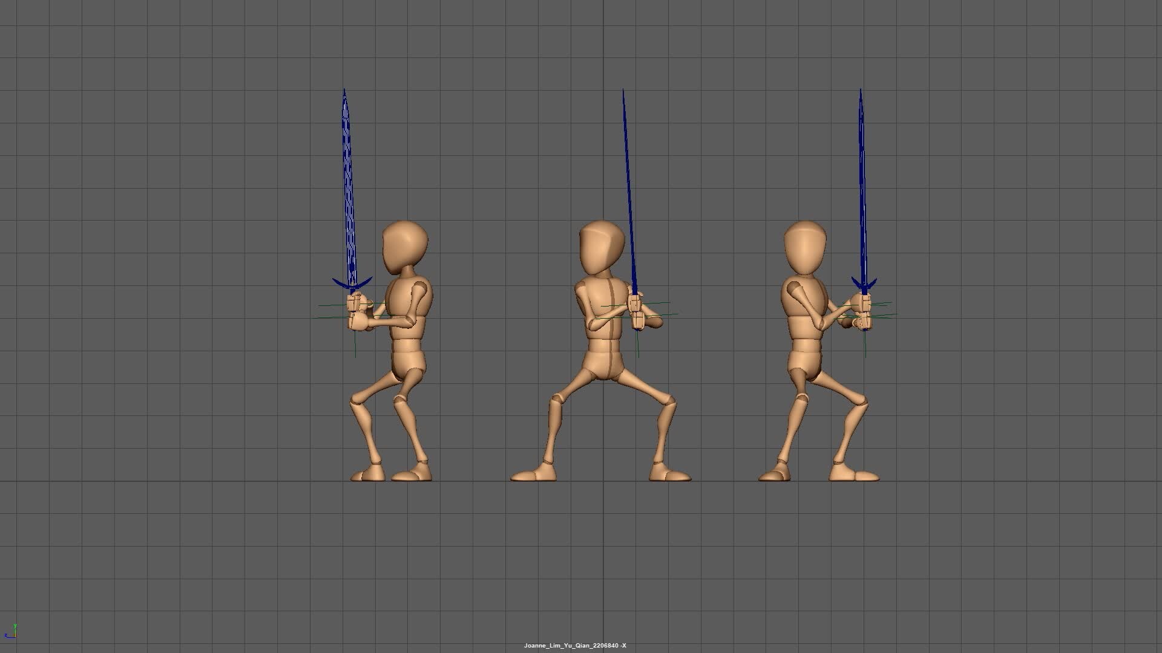Select the view axis origin indicator

(x=16, y=637)
